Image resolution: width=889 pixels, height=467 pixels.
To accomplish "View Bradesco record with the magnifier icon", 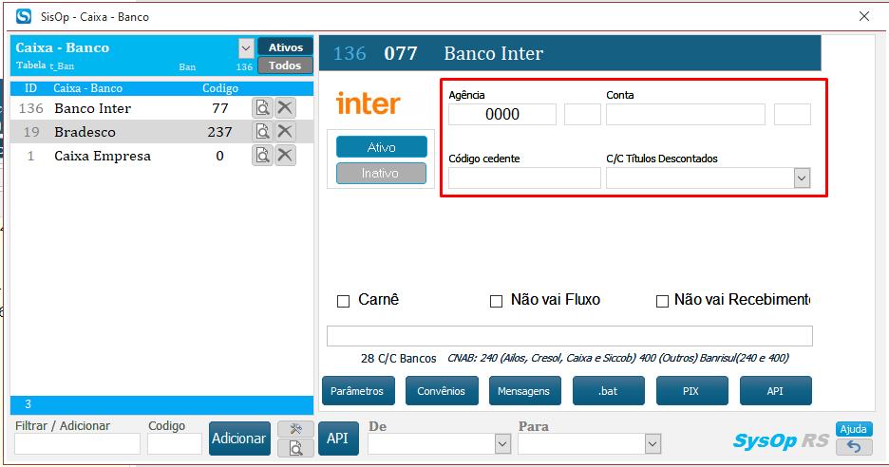I will coord(262,132).
